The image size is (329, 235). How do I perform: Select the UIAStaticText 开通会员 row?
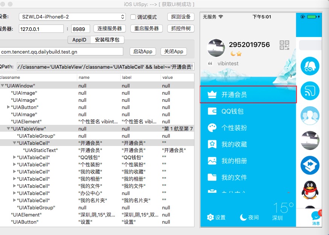[97, 150]
